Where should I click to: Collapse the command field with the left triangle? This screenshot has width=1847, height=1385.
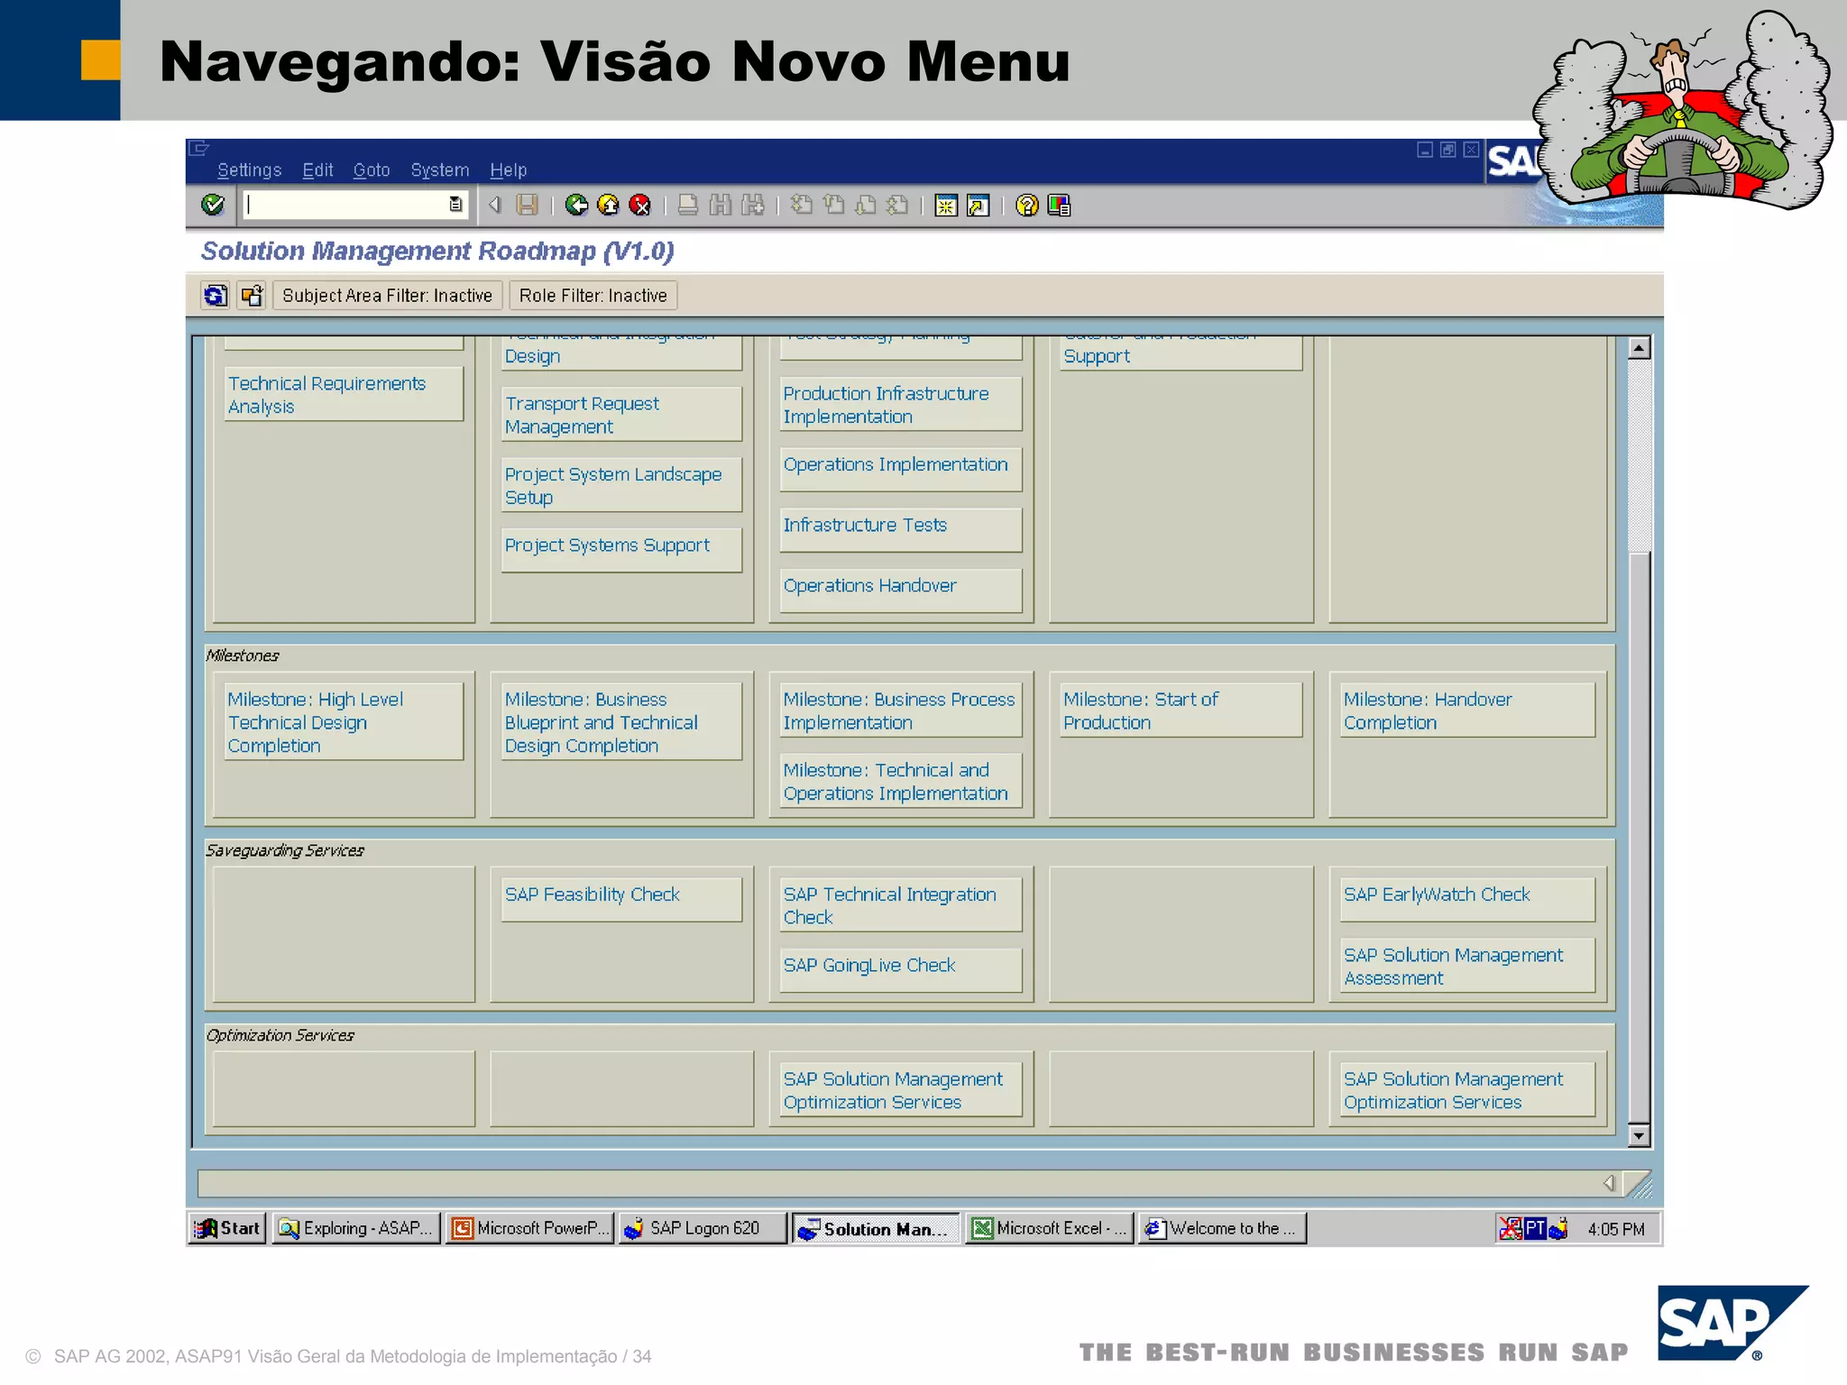[x=494, y=206]
